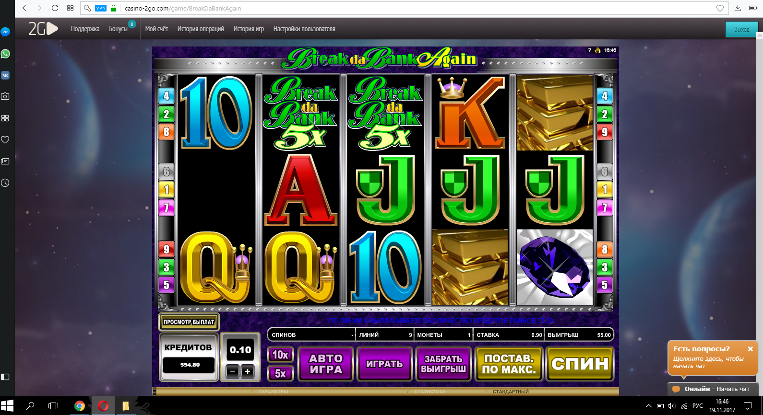Click the СПИН button

click(x=580, y=364)
